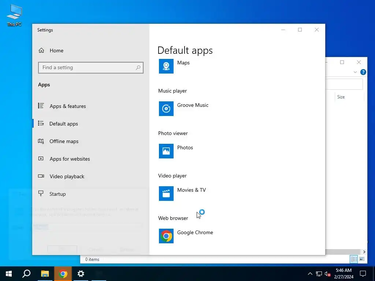Change the Movies & TV default
The width and height of the screenshot is (375, 281).
point(191,190)
